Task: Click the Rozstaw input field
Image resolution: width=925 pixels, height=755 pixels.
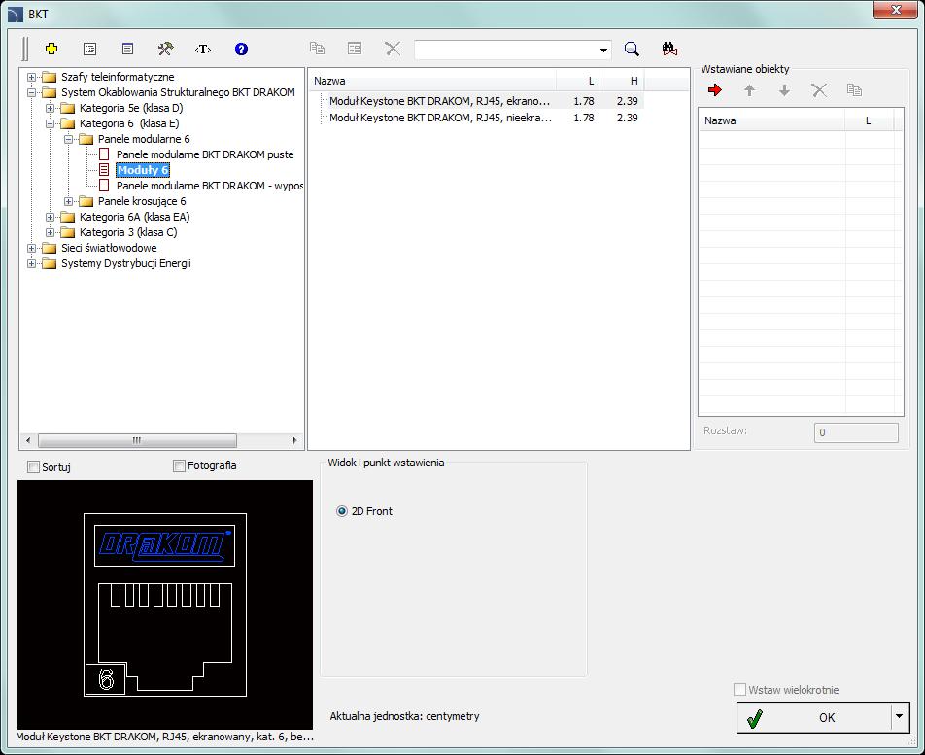Action: [857, 432]
